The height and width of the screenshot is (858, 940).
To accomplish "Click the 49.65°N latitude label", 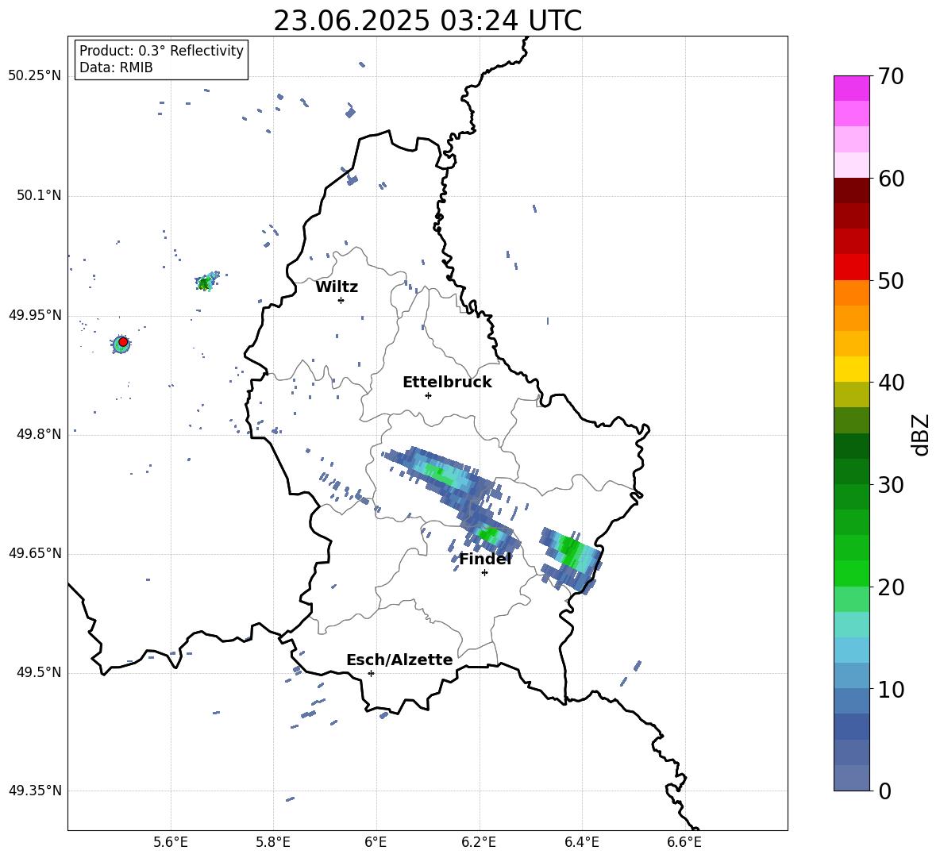I will tap(35, 554).
